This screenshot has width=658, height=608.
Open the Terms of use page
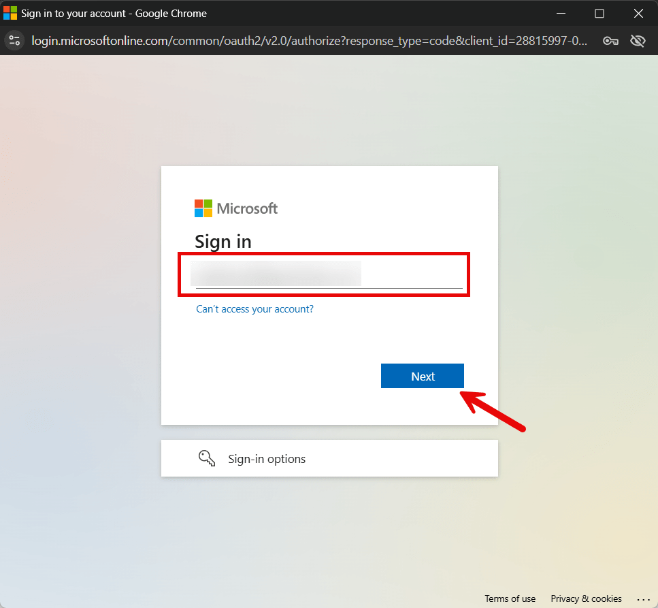[x=510, y=598]
